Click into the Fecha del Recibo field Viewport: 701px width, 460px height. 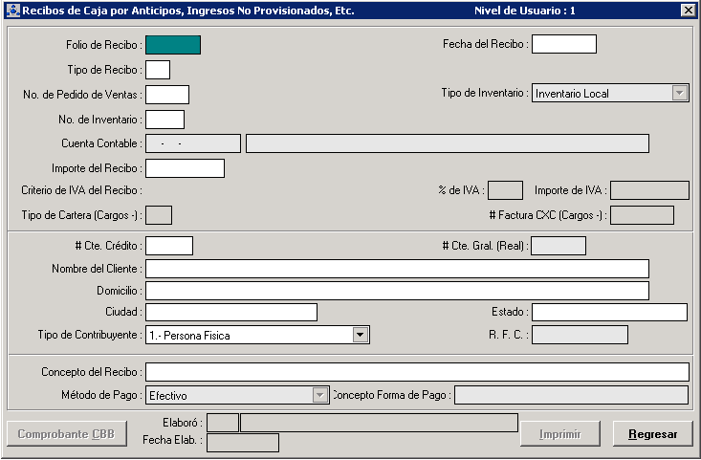(563, 44)
